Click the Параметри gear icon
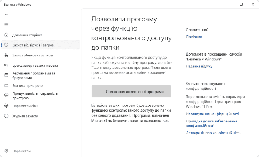Viewport: 259px width, 157px height. pos(6,151)
